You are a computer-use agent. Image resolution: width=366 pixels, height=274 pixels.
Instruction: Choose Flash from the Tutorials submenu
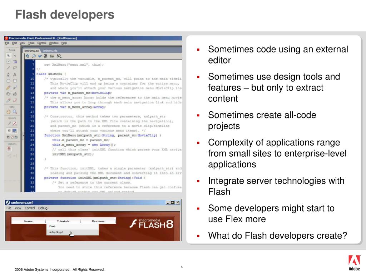[x=72, y=227]
